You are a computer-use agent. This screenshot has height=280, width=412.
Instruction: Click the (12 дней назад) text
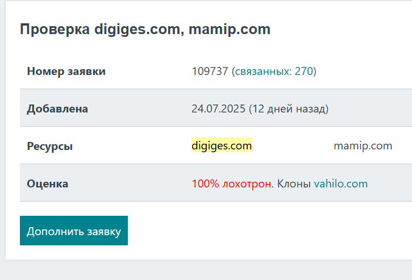pos(289,108)
